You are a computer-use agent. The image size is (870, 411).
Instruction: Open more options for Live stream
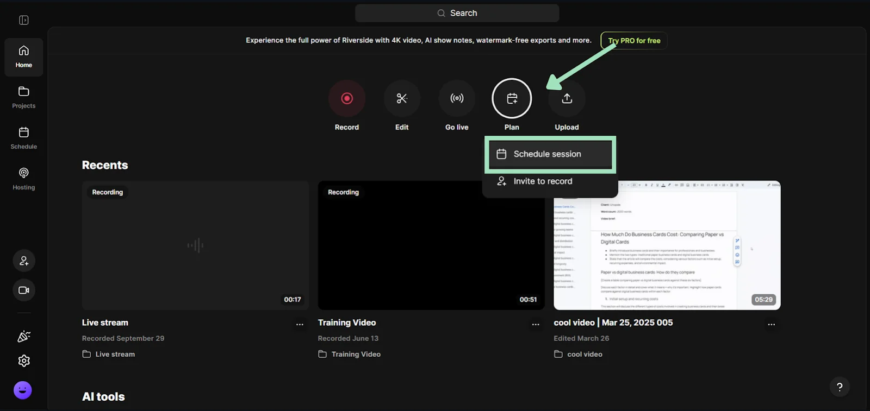[x=300, y=324]
